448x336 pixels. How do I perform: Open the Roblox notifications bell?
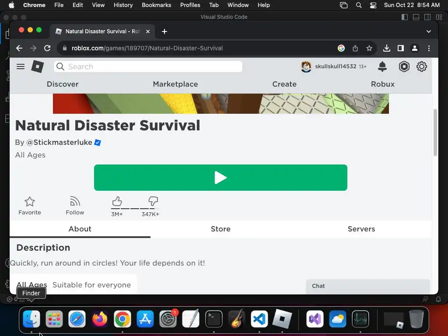tap(382, 66)
